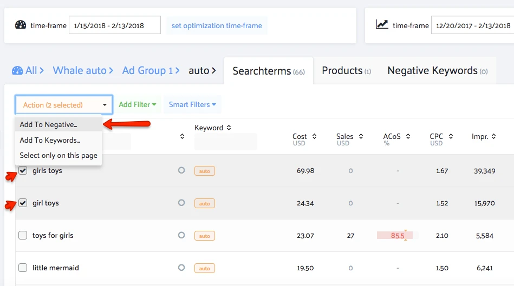Click the sort arrows beside the Keyword header
The width and height of the screenshot is (514, 286).
[x=229, y=128]
